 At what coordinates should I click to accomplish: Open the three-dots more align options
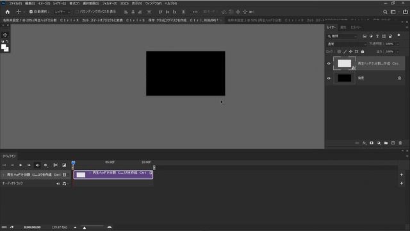point(195,12)
